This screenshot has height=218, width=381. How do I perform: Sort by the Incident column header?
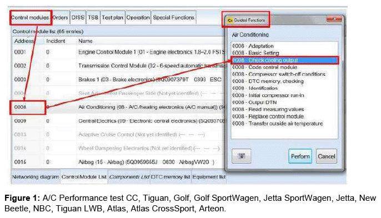[x=56, y=41]
